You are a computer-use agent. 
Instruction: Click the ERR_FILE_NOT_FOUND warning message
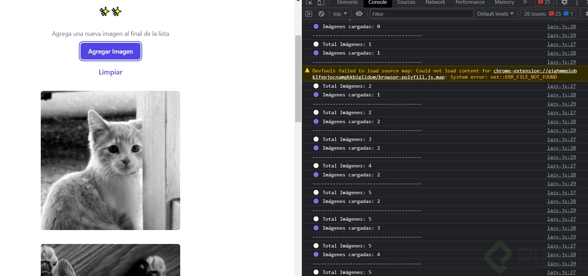point(445,74)
